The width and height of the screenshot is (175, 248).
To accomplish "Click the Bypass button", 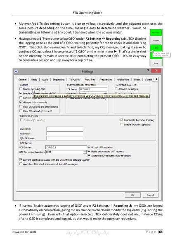I will click(156, 41).
